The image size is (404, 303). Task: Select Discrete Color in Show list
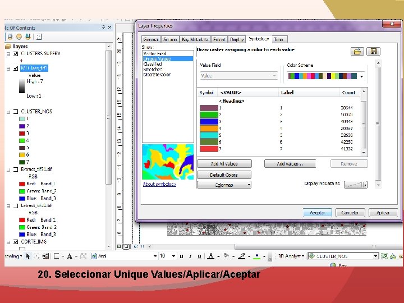click(157, 75)
